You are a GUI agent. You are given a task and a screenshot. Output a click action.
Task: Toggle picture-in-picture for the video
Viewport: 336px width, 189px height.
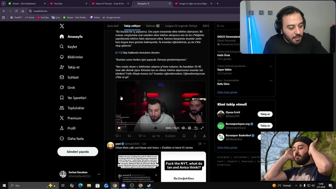pos(196,128)
